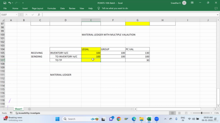Click the TO INVENTORY A/C cell

click(66, 56)
